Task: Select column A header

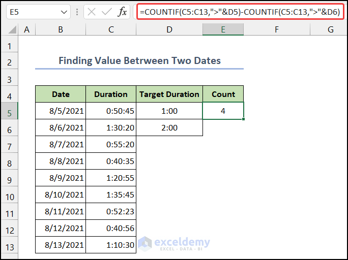Action: (x=27, y=29)
